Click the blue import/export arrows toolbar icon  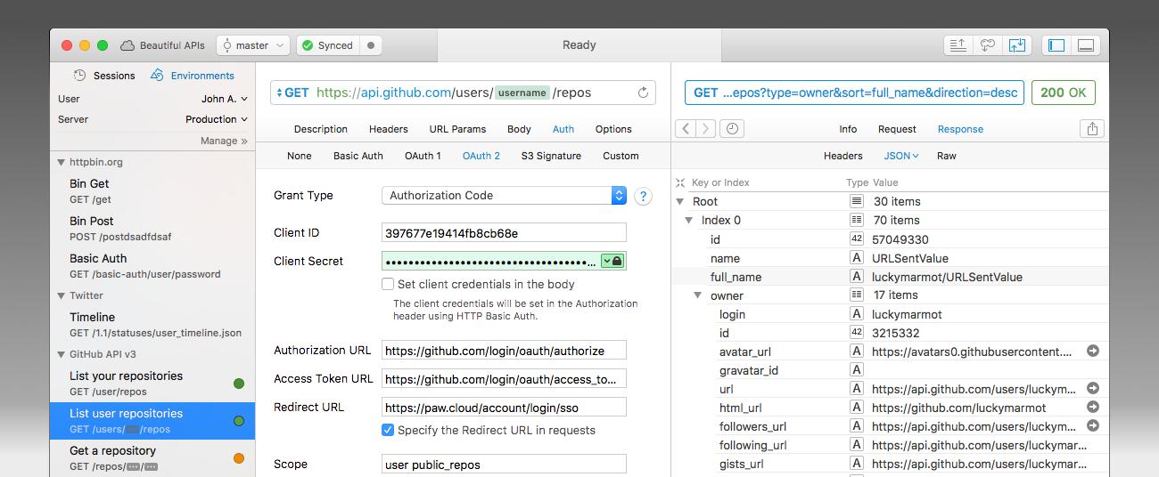coord(1016,45)
